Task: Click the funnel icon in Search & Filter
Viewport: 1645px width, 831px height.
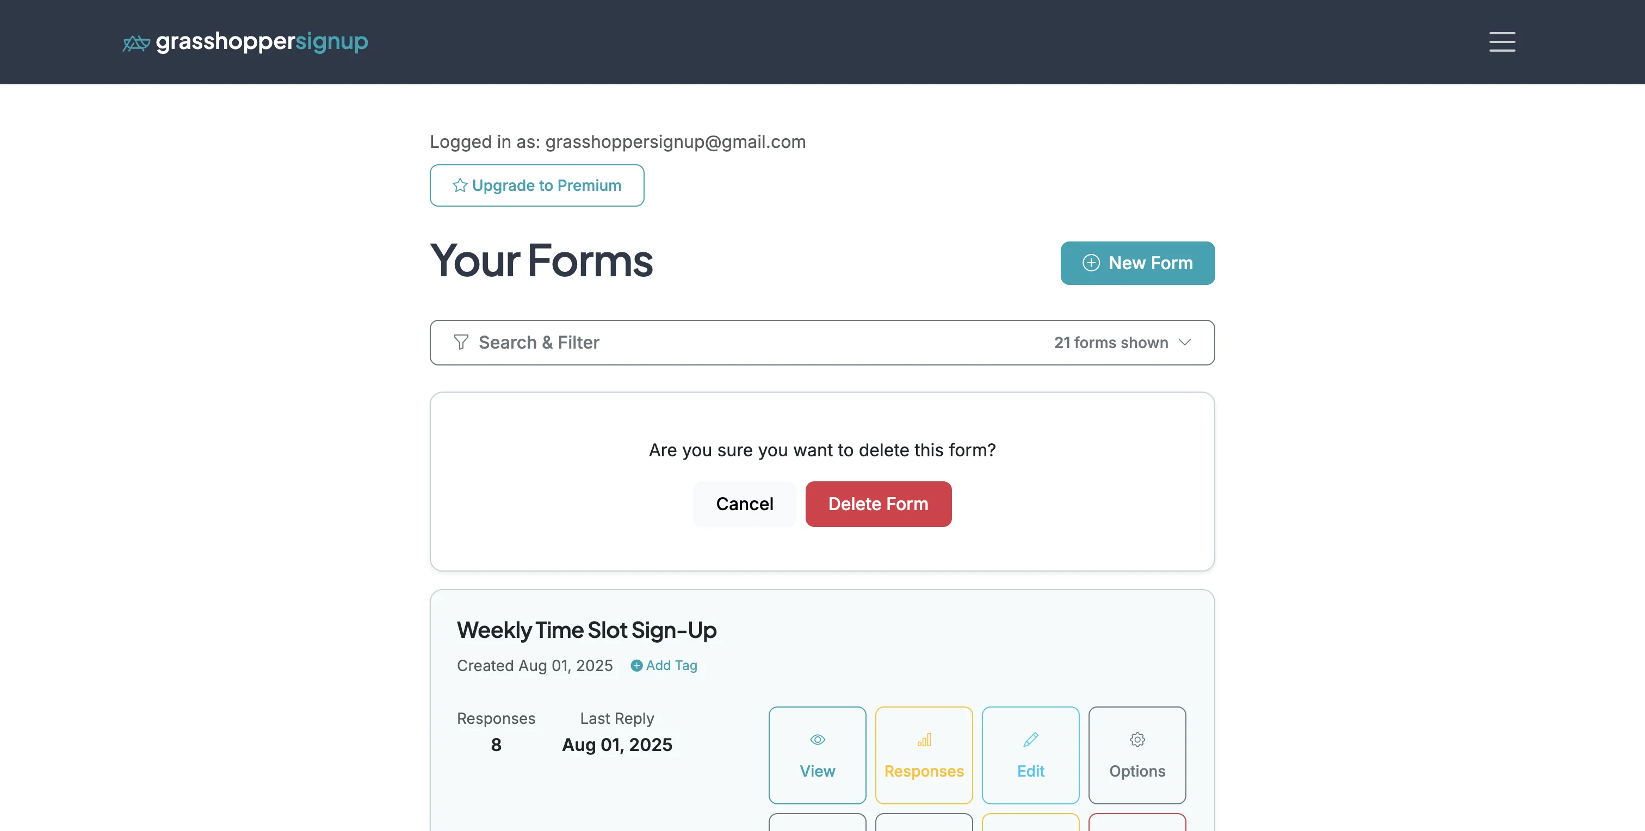Action: pos(460,342)
